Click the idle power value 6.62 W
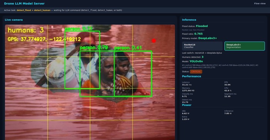 pos(186,113)
